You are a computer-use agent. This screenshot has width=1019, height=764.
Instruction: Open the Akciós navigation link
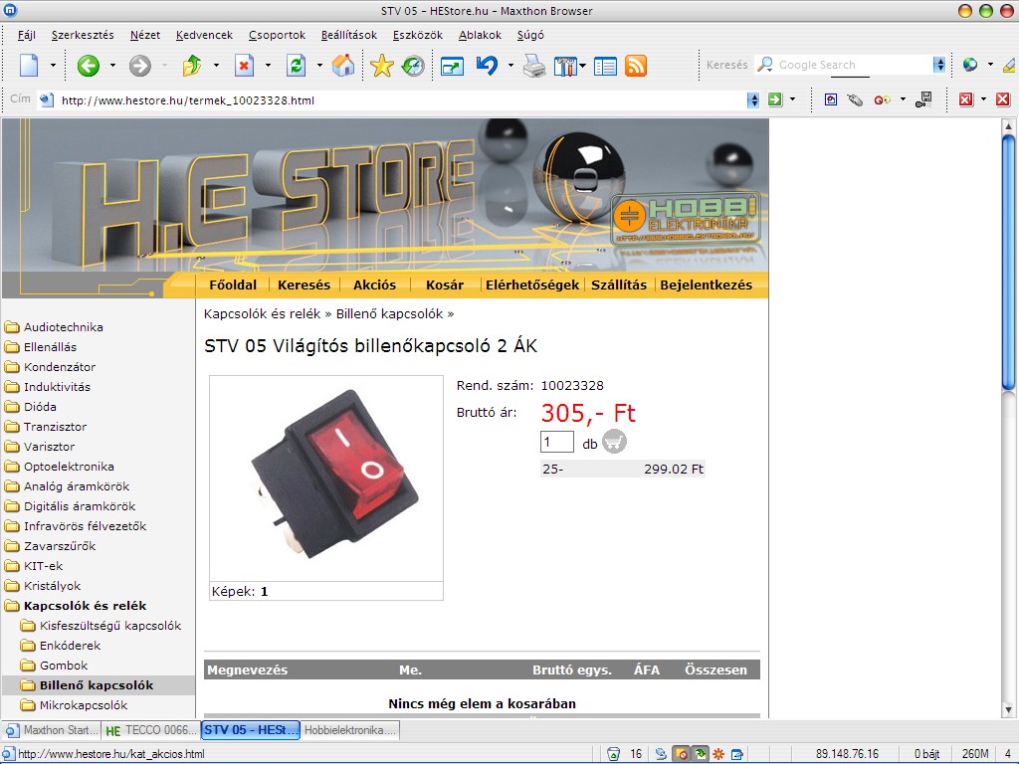click(374, 285)
